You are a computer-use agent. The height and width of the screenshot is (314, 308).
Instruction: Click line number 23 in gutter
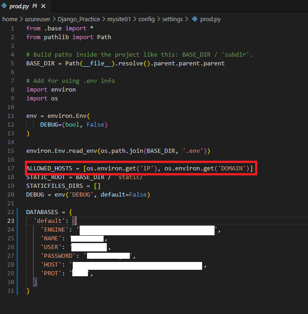(x=11, y=221)
